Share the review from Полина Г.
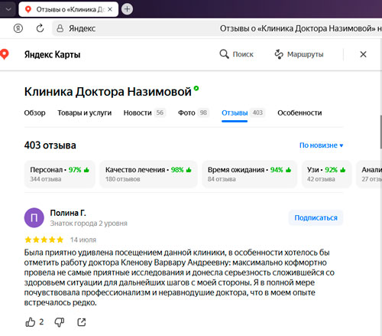The height and width of the screenshot is (336, 382). [x=82, y=322]
